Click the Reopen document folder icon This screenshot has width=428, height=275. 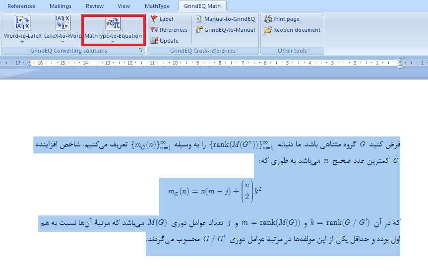268,30
